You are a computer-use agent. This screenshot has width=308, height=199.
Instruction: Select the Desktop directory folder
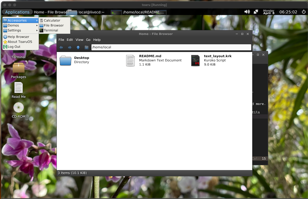[x=66, y=60]
